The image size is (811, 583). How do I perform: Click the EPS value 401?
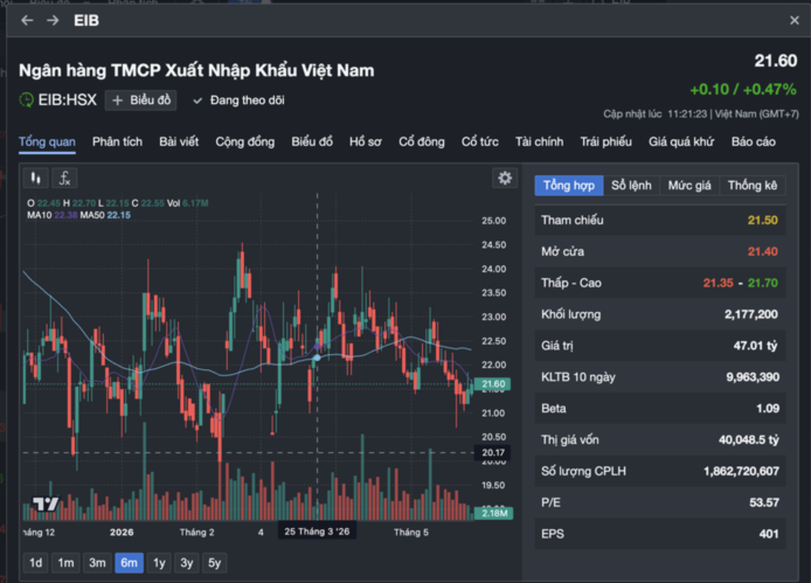769,534
